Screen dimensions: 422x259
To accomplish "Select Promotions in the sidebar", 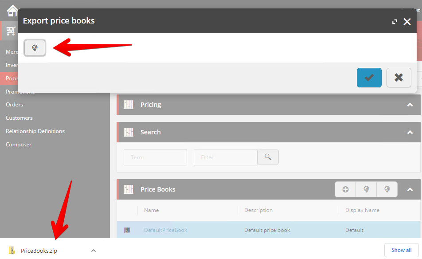I will click(x=20, y=91).
